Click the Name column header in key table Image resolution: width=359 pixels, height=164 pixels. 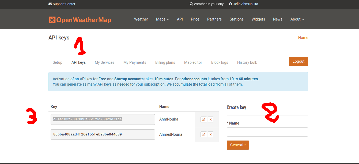[164, 107]
